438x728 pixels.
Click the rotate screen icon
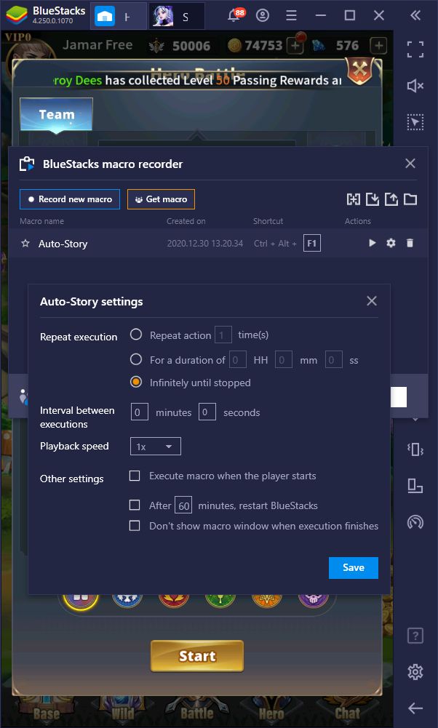[x=415, y=486]
